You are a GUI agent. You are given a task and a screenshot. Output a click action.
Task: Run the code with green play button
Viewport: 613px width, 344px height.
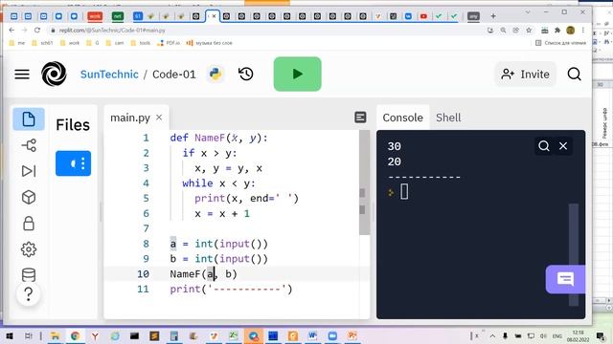coord(298,74)
